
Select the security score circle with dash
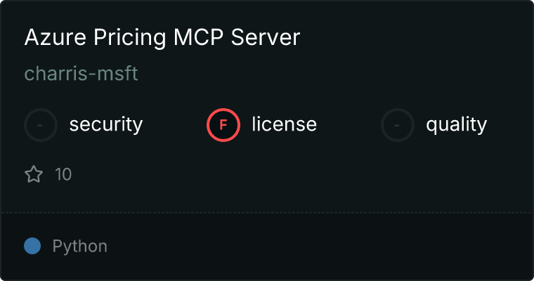pos(41,125)
